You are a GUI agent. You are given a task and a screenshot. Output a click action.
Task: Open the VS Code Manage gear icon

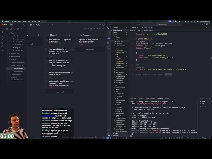click(108, 134)
